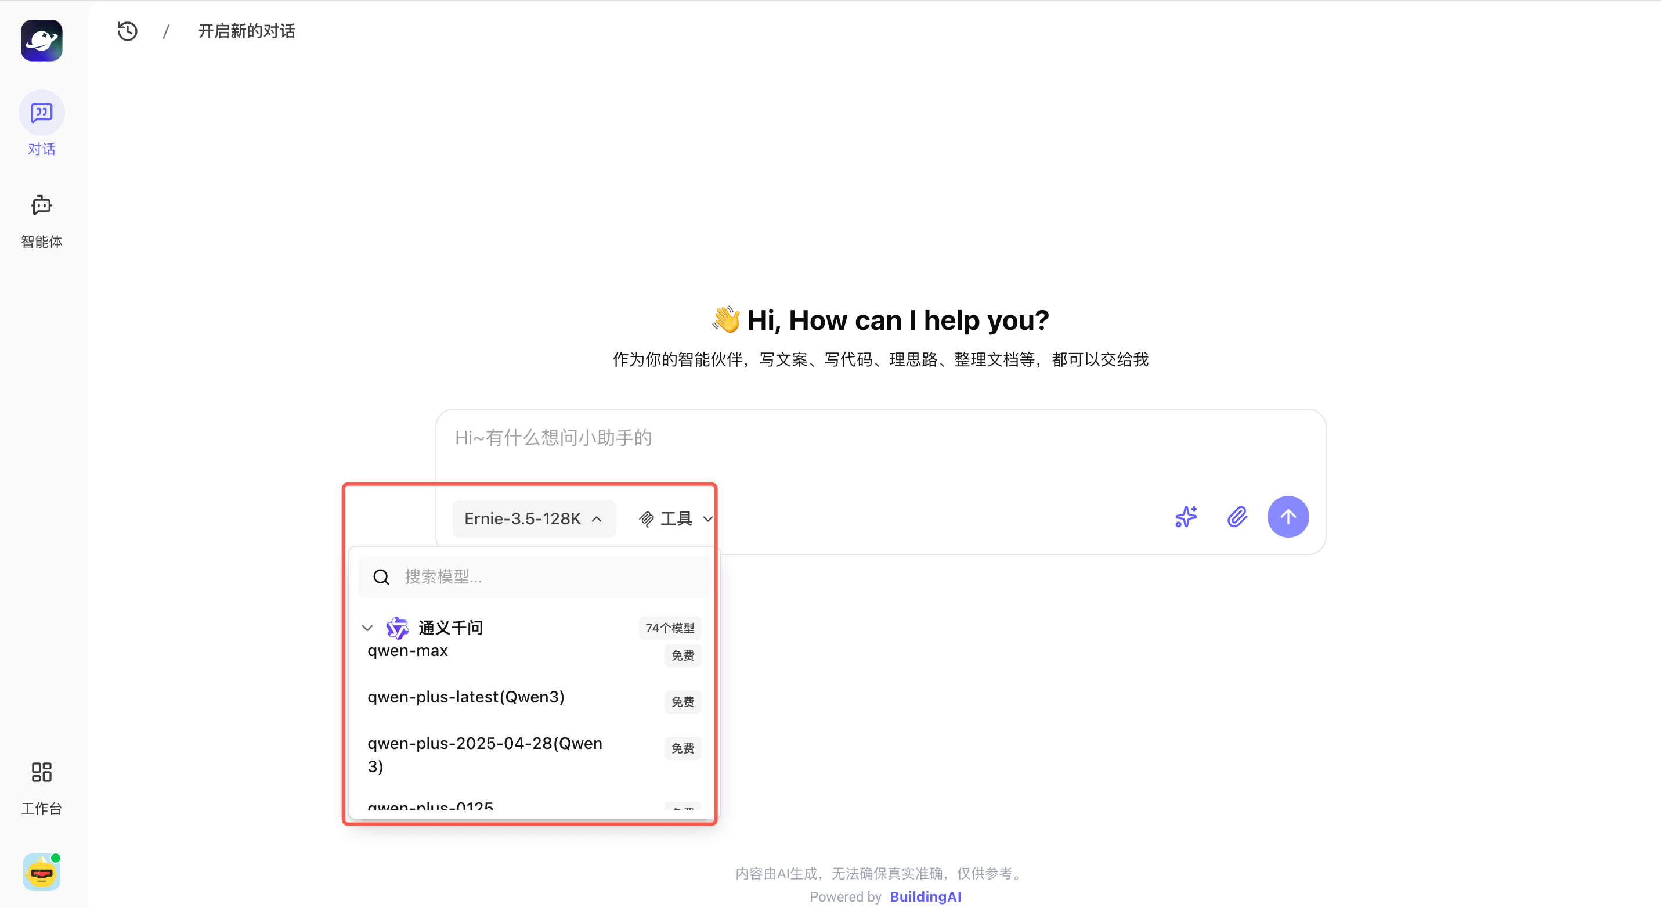The height and width of the screenshot is (908, 1661).
Task: Click the 74个模型 count badge
Action: click(669, 628)
